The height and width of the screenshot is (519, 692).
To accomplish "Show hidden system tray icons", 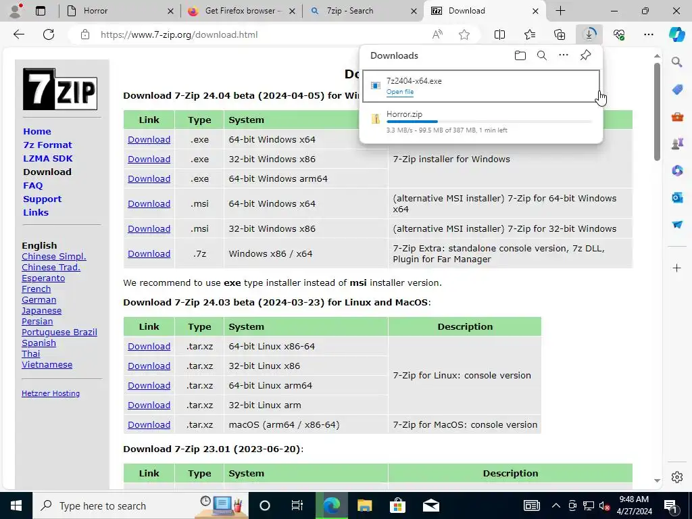I will pyautogui.click(x=556, y=505).
